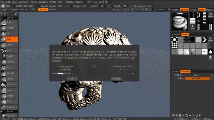Viewport: 214px width, 120px height.
Task: Select the Smudge tool
Action: [9, 107]
